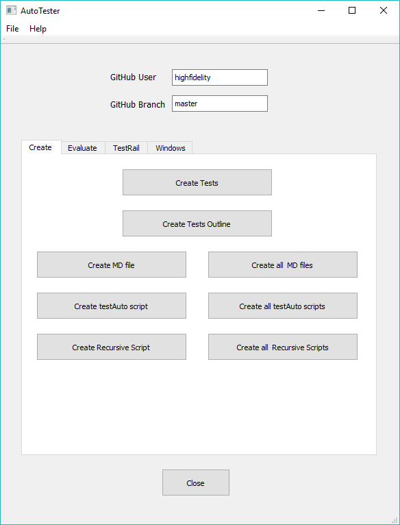
Task: Switch to the Windows tab
Action: coord(170,148)
